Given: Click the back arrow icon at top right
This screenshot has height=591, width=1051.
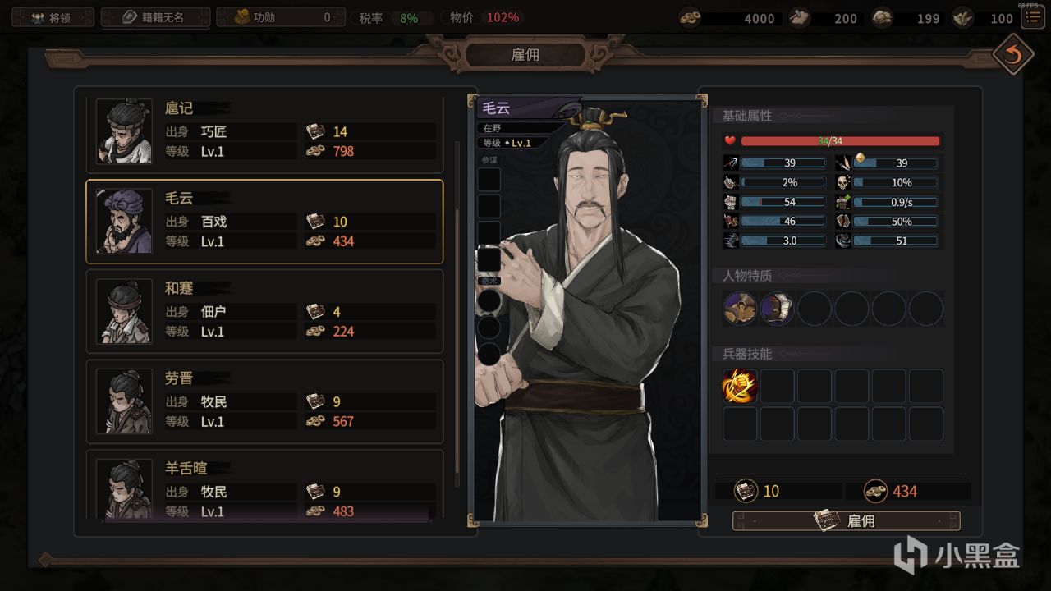Looking at the screenshot, I should coord(1012,55).
